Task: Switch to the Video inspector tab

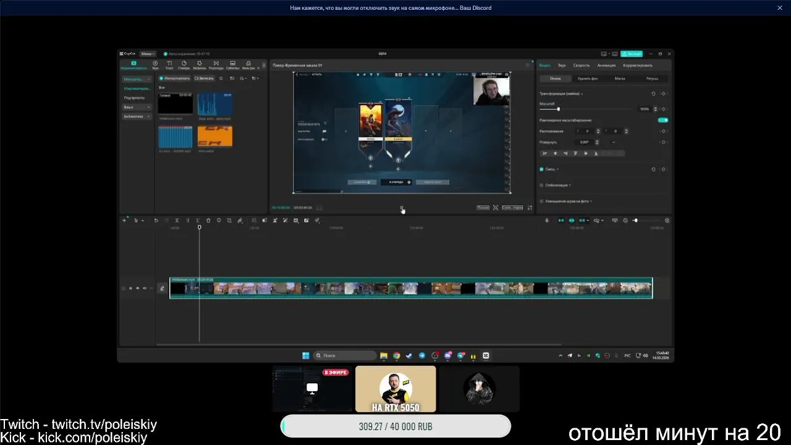Action: 544,65
